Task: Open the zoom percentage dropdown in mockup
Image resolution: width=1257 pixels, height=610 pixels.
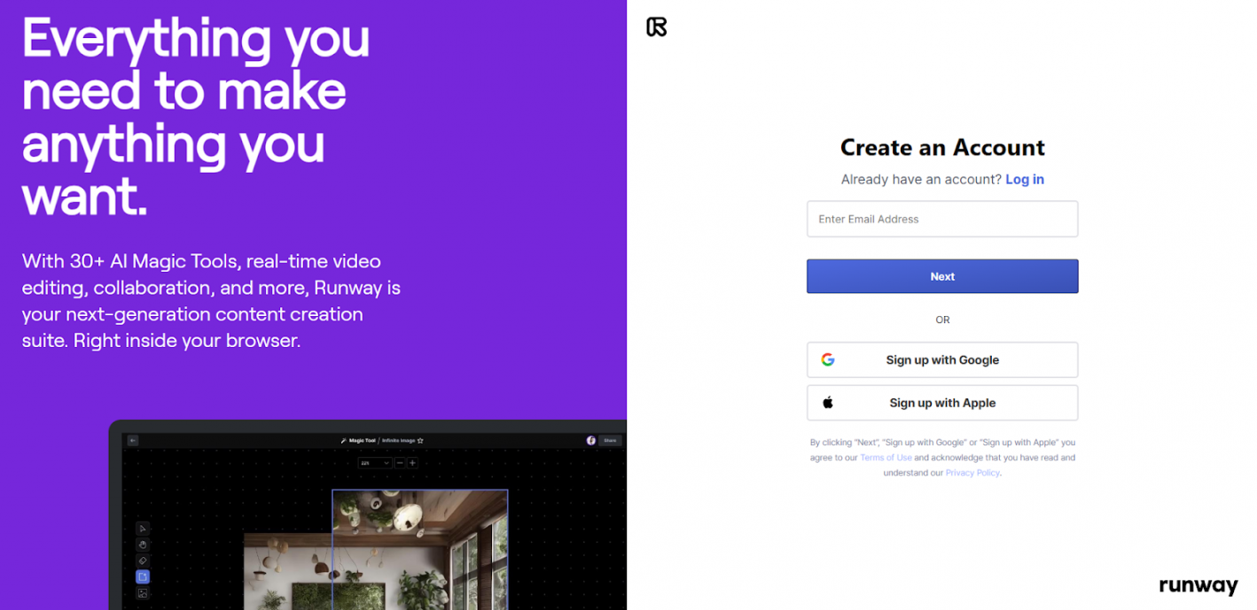Action: coord(375,462)
